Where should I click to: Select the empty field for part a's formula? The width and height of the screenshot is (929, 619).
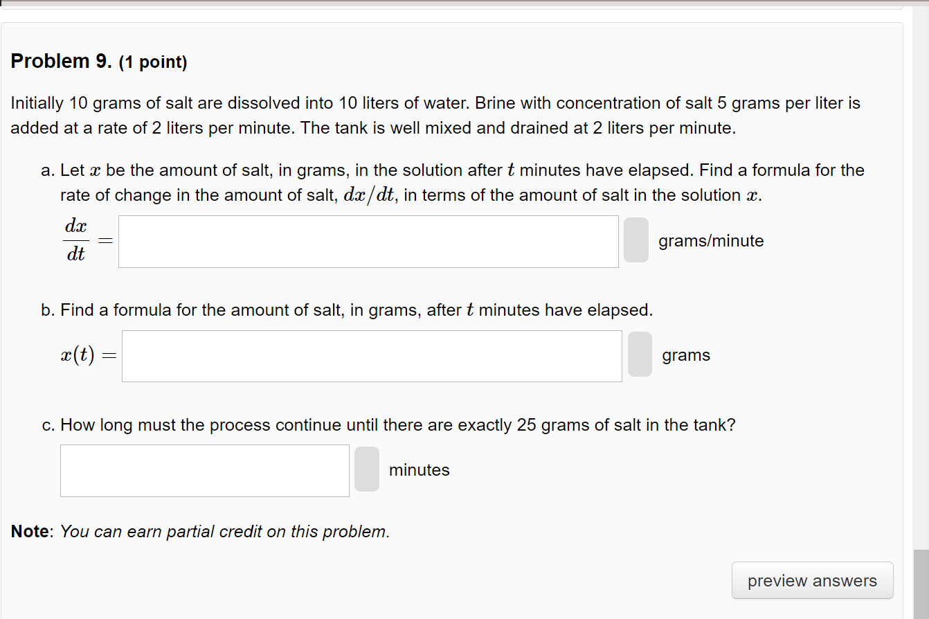368,240
